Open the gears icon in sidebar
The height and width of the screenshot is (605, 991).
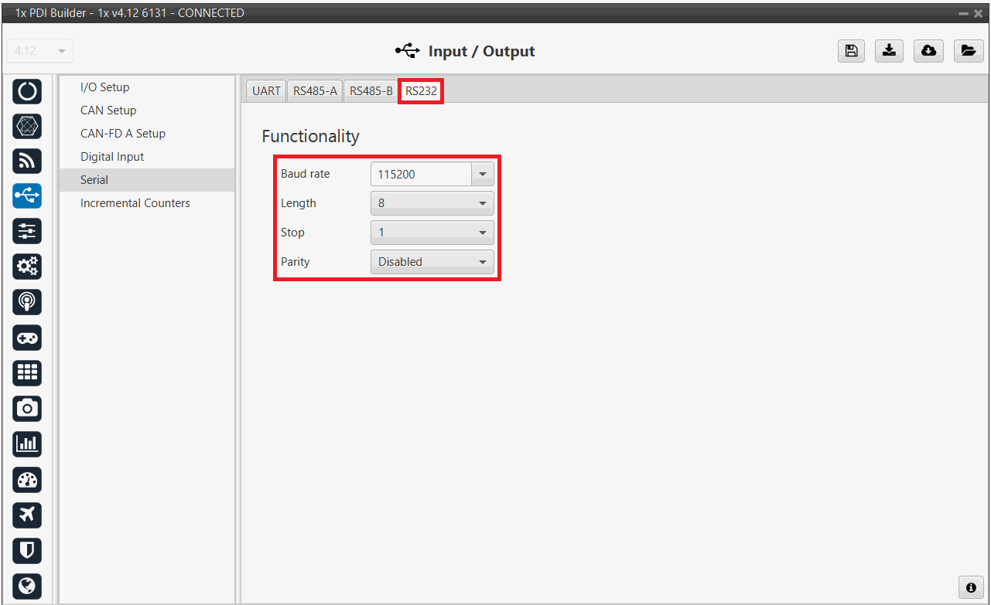[27, 267]
